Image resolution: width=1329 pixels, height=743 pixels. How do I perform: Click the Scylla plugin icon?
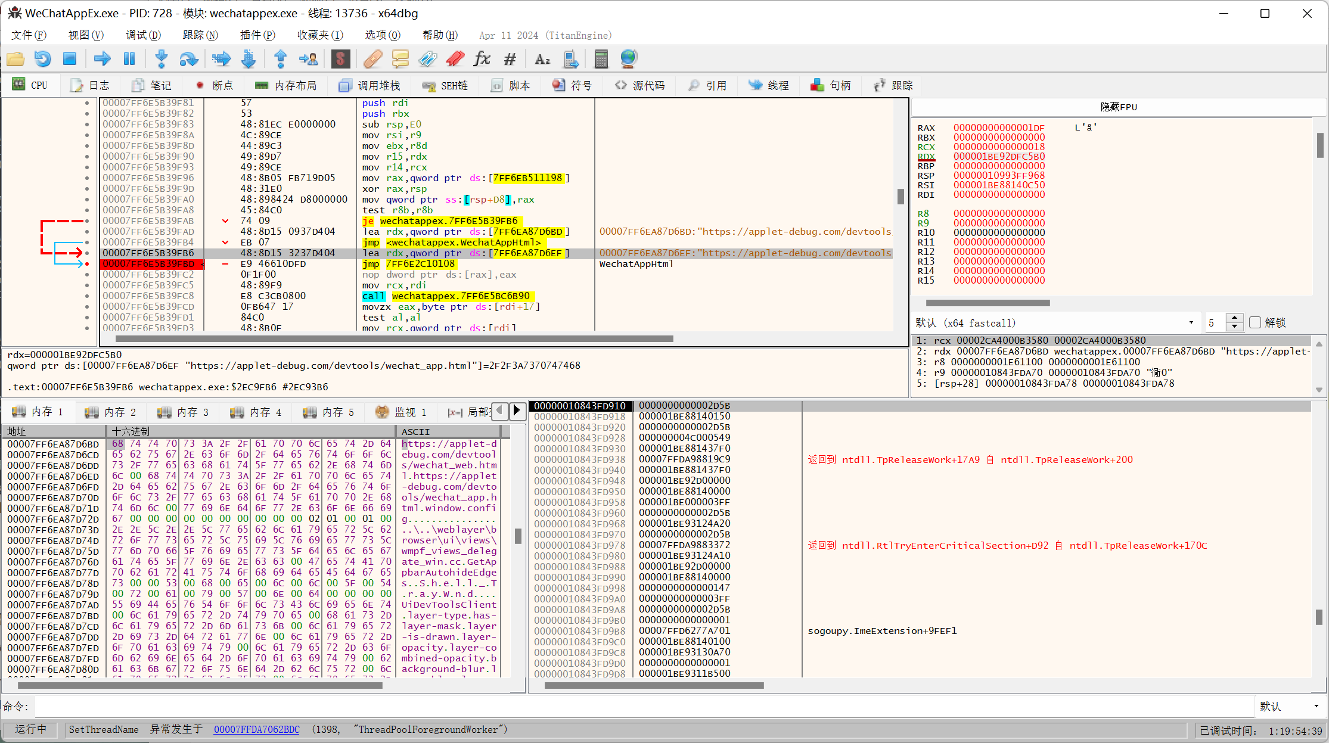[x=340, y=59]
